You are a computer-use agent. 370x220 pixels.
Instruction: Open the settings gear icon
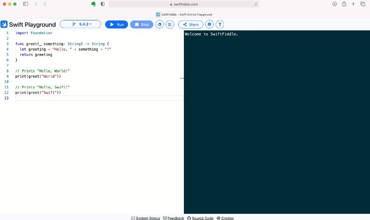[x=210, y=24]
